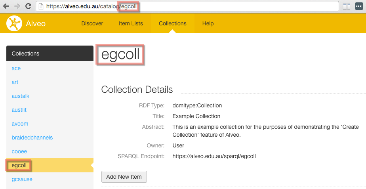Click the Owner value User

pos(178,145)
